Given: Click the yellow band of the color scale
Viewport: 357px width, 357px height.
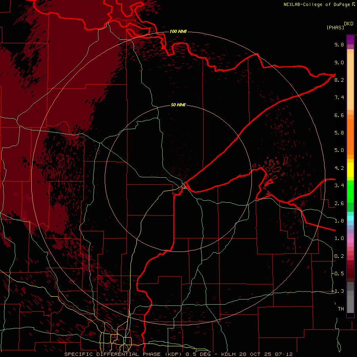Looking at the screenshot, I should 350,170.
